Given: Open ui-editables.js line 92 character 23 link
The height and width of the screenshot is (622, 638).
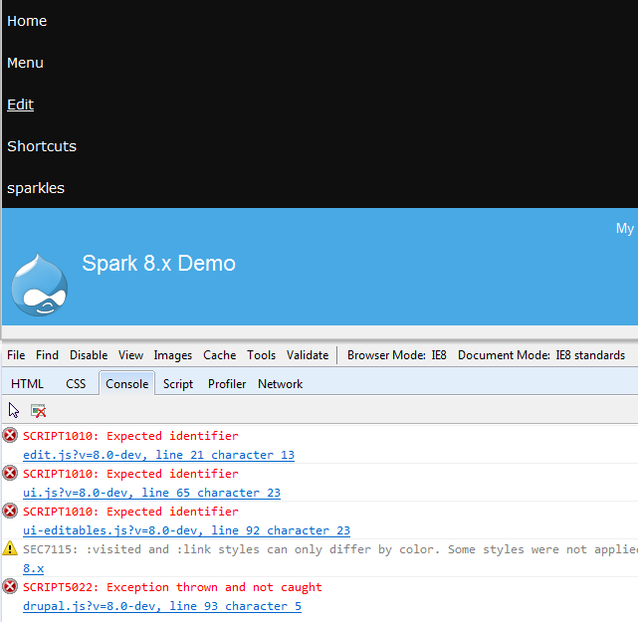Looking at the screenshot, I should [x=186, y=530].
